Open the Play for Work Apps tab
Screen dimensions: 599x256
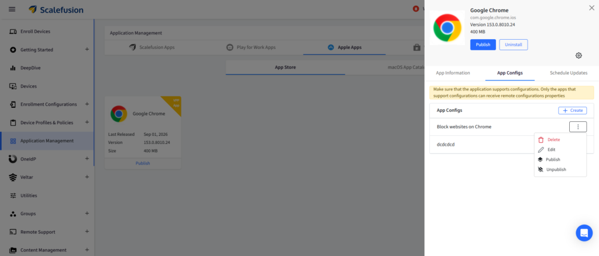(250, 48)
